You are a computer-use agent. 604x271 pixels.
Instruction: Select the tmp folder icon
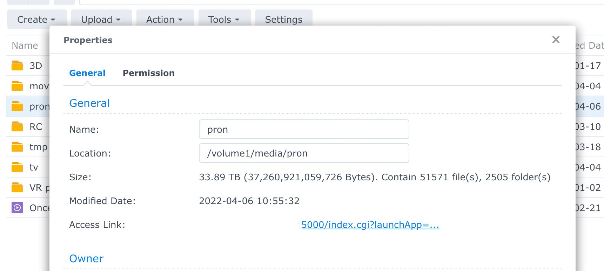point(17,147)
